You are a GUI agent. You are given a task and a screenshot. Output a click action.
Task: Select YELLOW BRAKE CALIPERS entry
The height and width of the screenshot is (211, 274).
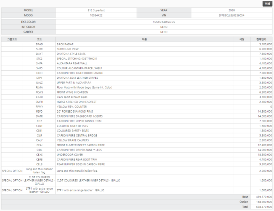(x=73, y=140)
